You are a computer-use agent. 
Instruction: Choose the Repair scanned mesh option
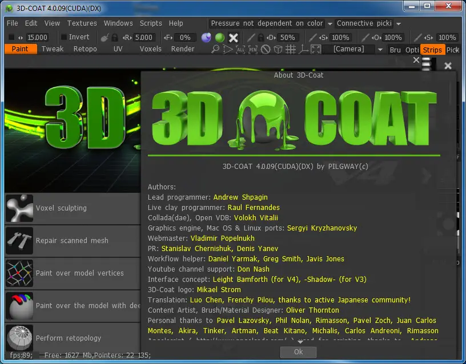point(73,241)
